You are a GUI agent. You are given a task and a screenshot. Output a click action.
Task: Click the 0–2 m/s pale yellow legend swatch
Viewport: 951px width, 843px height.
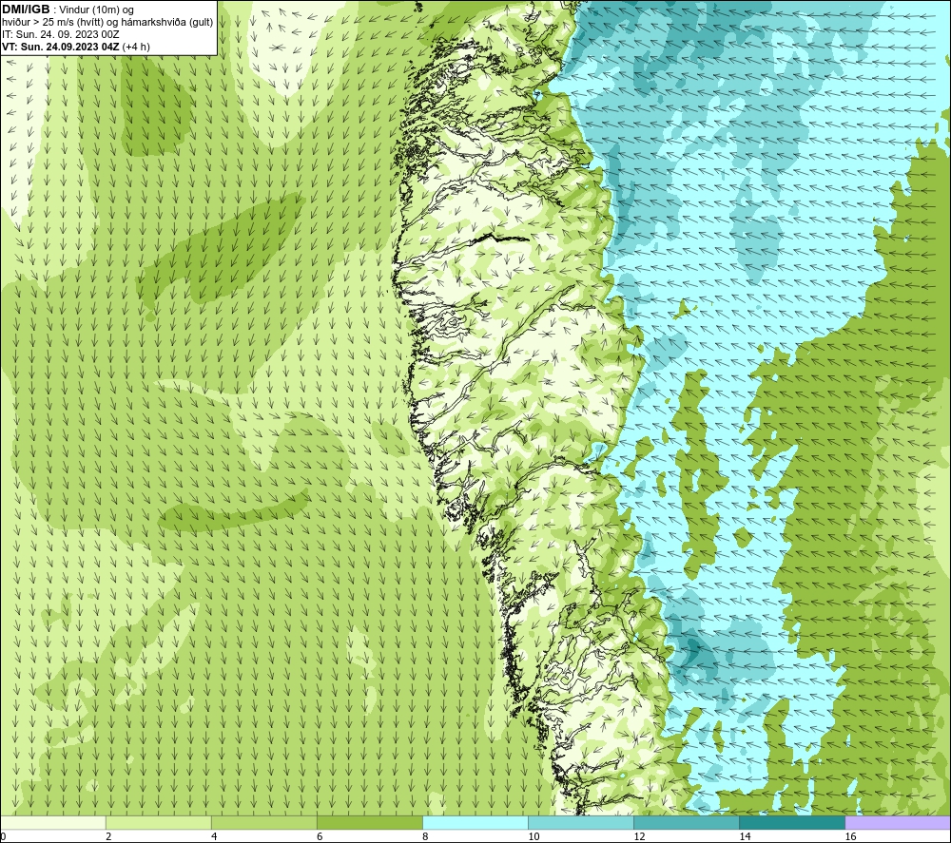coord(53,822)
